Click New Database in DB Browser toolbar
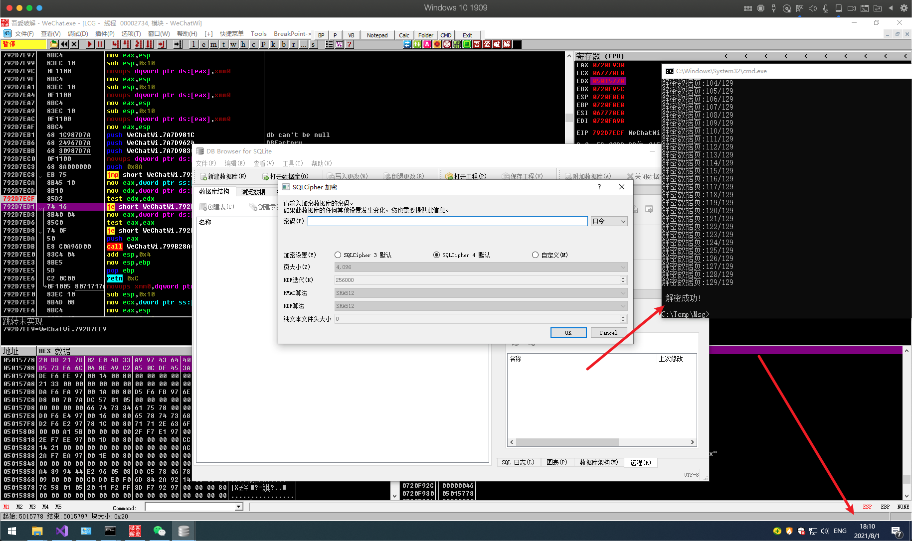This screenshot has height=541, width=912. [223, 176]
